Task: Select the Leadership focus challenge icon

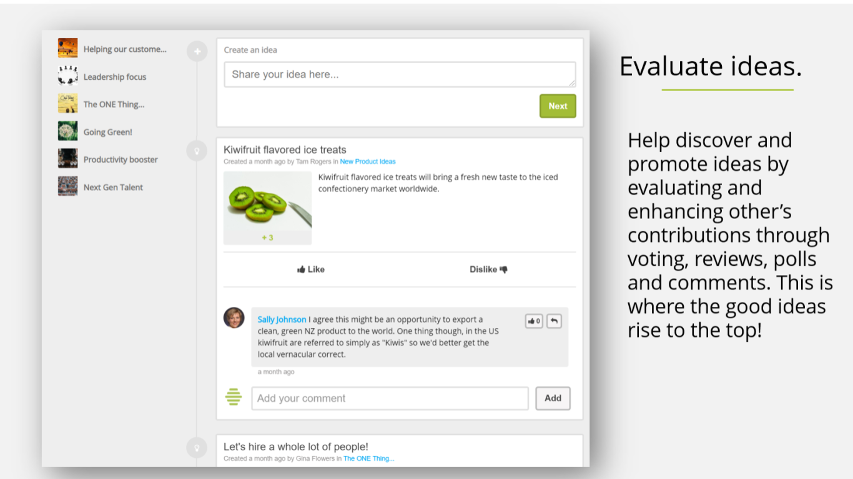Action: pos(67,76)
